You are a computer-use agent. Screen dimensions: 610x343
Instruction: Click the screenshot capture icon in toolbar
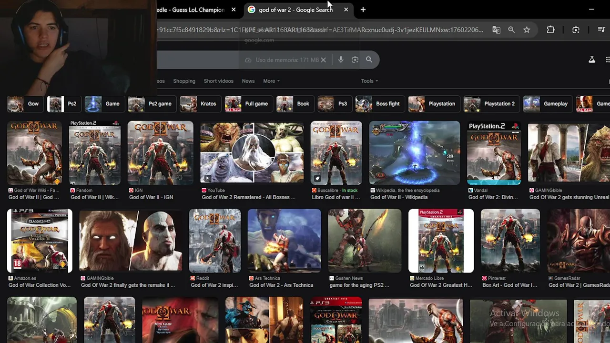coord(576,30)
